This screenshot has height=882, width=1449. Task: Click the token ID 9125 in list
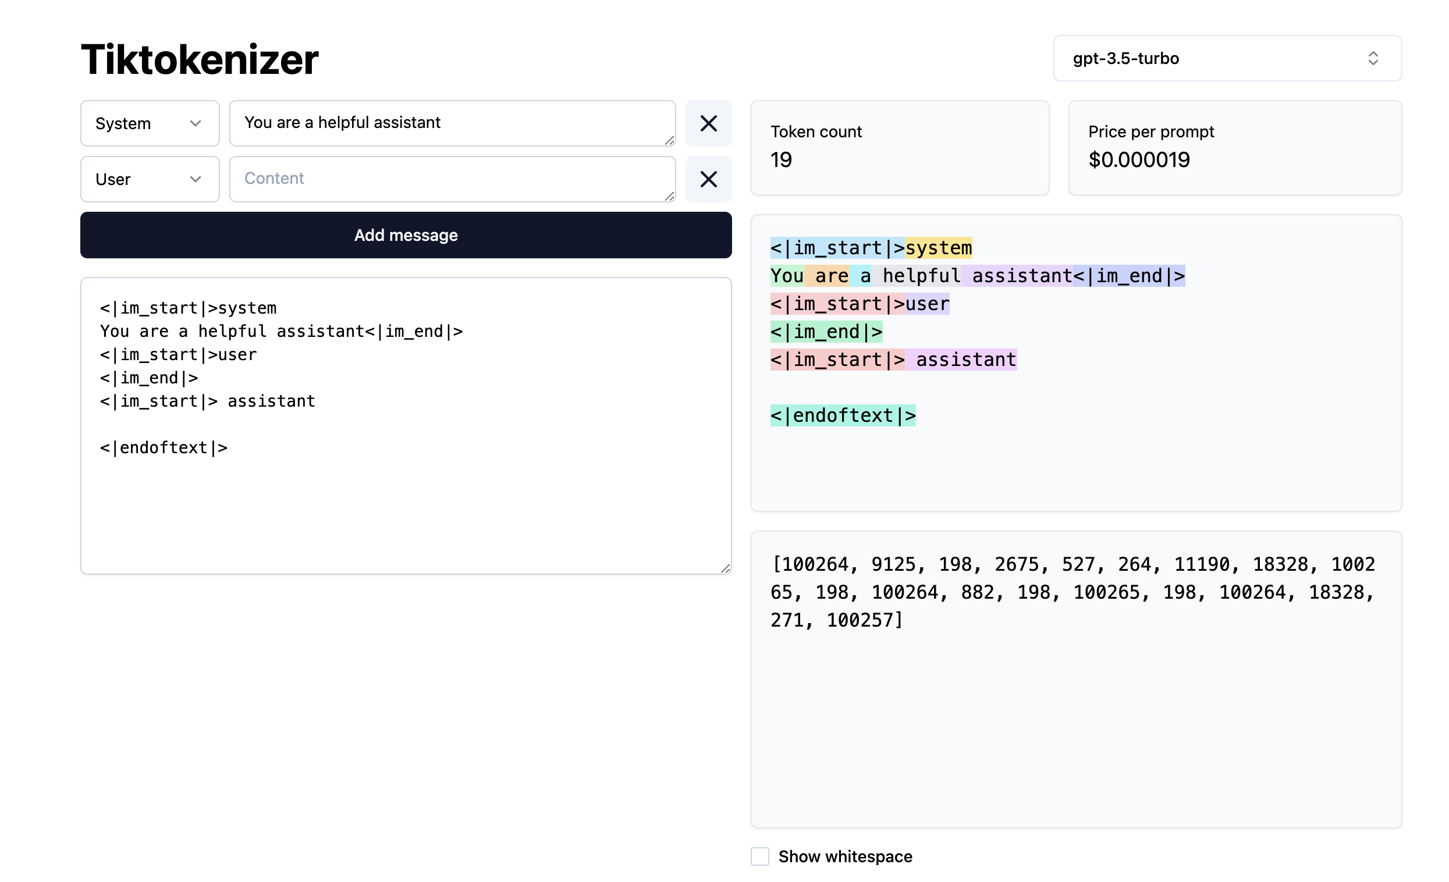(893, 564)
